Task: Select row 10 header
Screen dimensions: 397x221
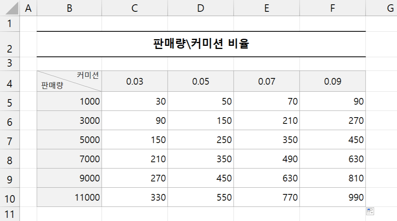Action: click(x=10, y=197)
